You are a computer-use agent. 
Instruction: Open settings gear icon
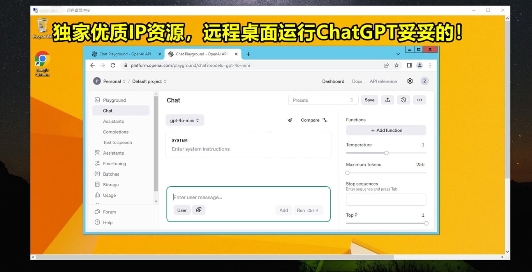point(410,81)
